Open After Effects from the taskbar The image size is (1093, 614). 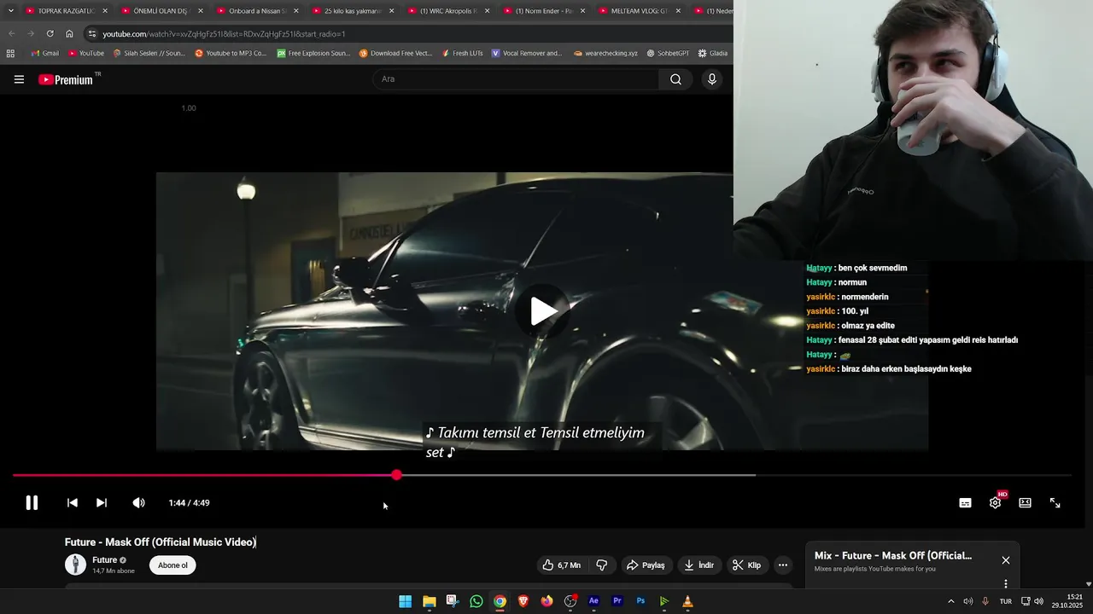[593, 601]
